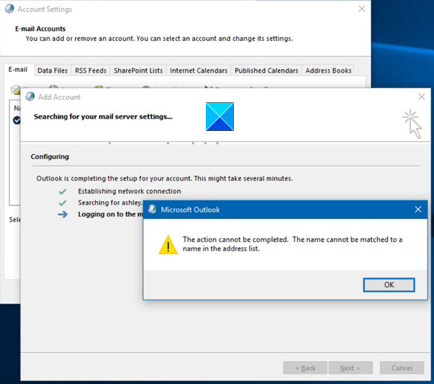Click the Account Settings window title icon

click(9, 9)
